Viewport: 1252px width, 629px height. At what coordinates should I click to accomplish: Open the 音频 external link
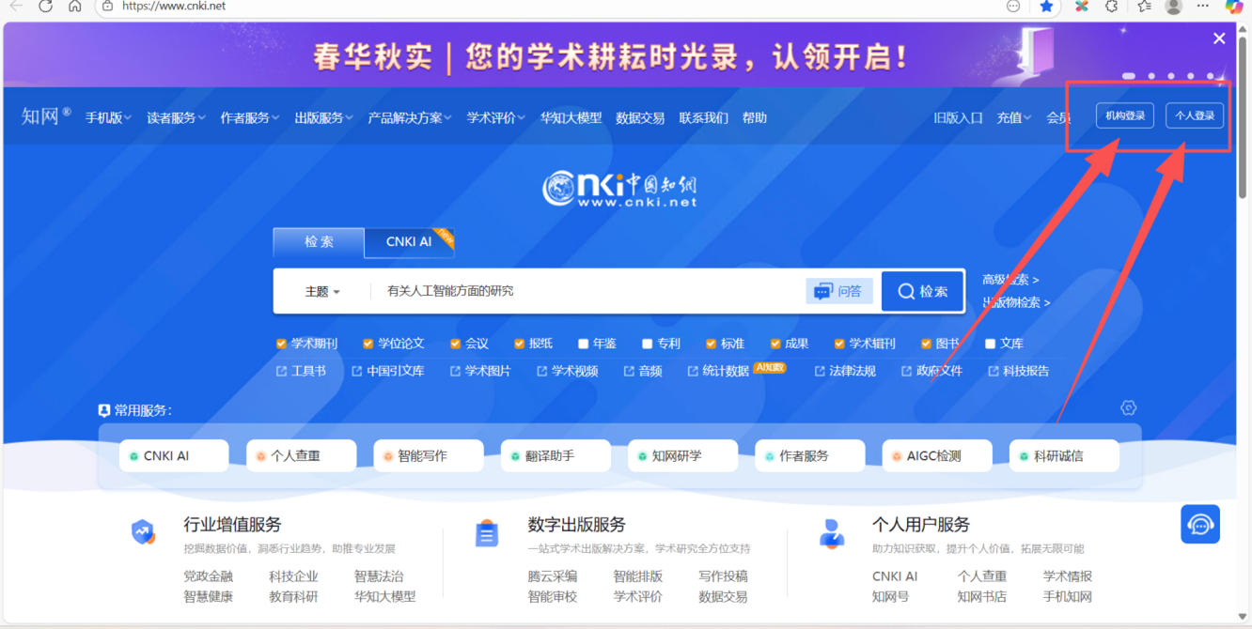point(643,371)
